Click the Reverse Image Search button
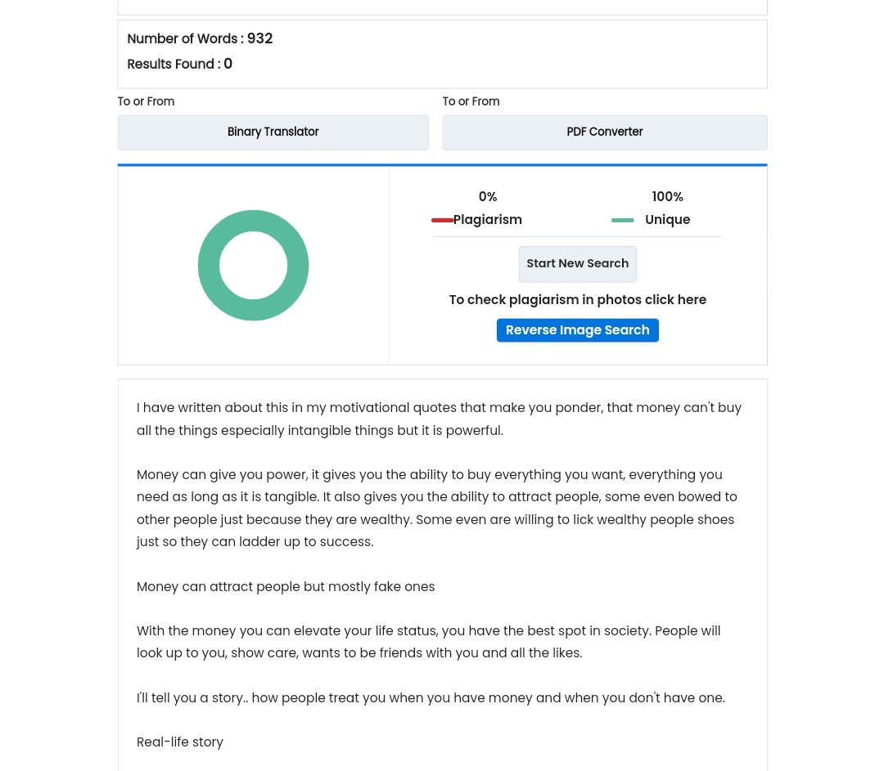Viewport: 884px width, 771px height. 577,330
